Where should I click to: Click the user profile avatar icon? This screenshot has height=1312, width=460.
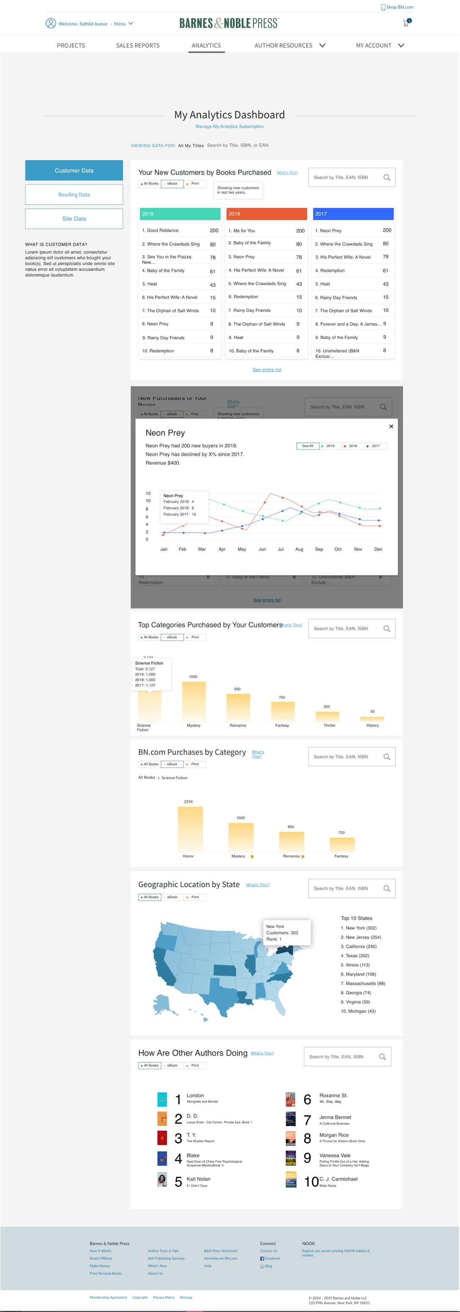pos(51,23)
